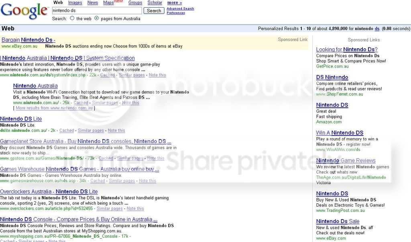Open Cached copy of dslite.nintendo.com.au result
This screenshot has width=411, height=242.
67,131
